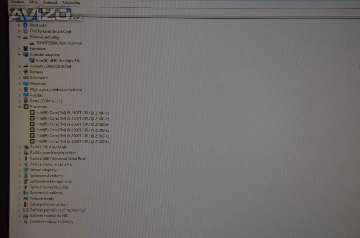360x238 pixels.
Task: Select the last i5-8500T CPU entry
Action: coord(72,142)
